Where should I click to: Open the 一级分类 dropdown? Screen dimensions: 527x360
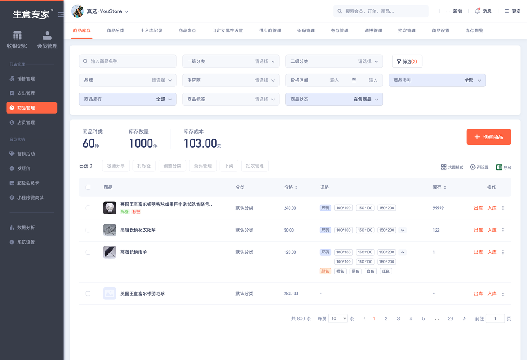click(231, 61)
